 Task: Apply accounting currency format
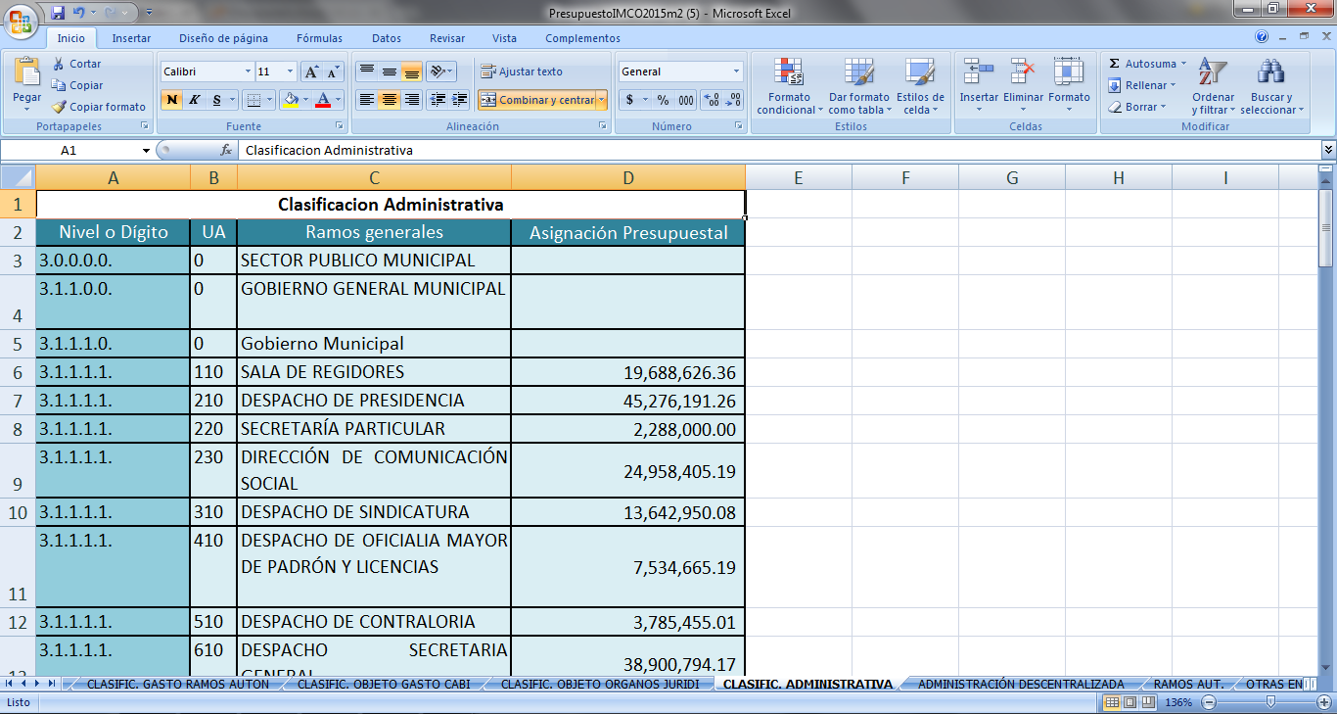click(x=630, y=100)
